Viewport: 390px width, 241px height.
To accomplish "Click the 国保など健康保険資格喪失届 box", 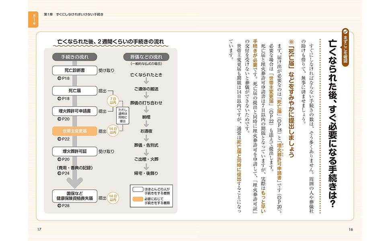I will [x=75, y=196].
